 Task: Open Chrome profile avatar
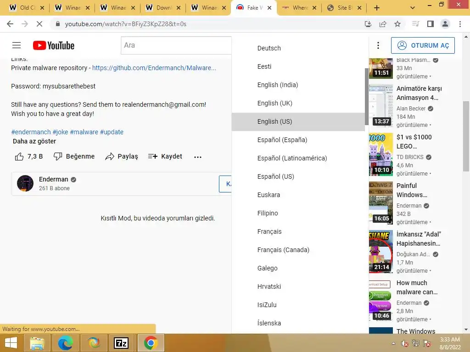point(445,24)
